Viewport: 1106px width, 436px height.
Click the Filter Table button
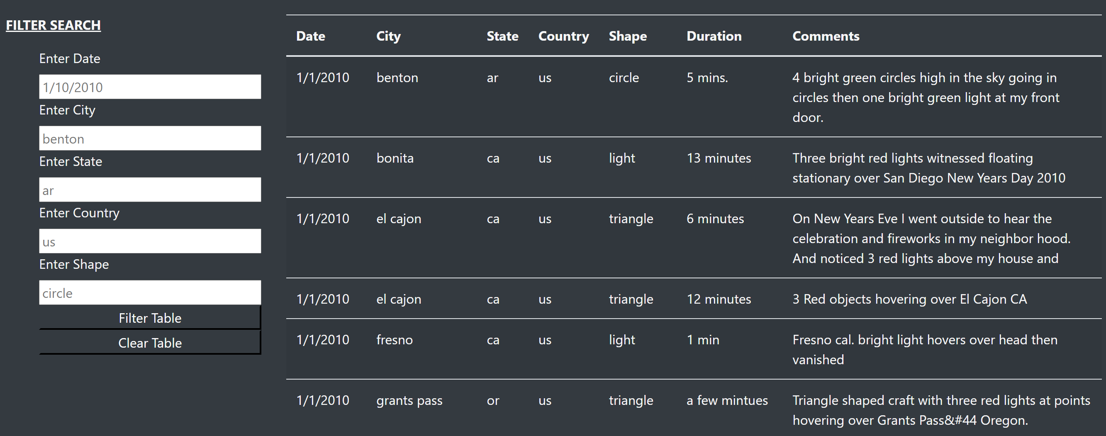point(150,317)
